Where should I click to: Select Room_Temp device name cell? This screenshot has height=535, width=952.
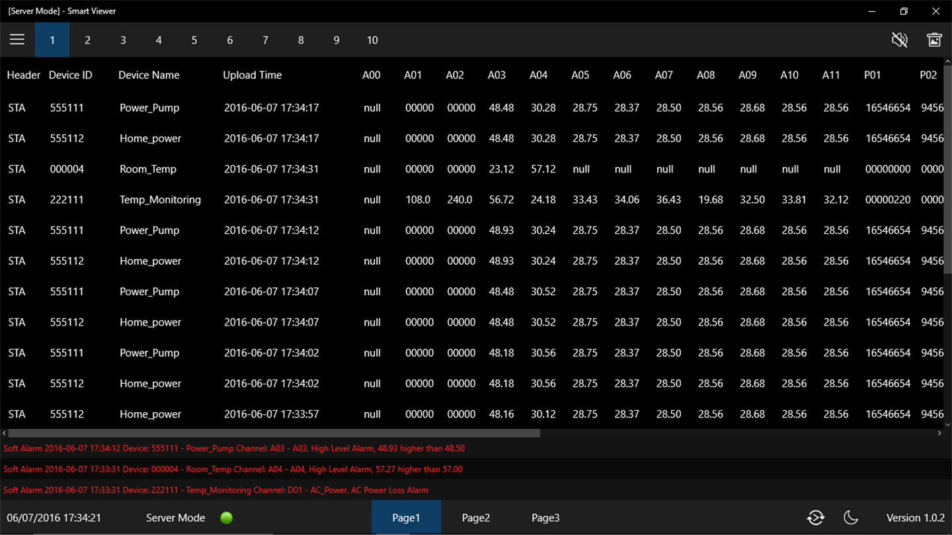click(148, 169)
